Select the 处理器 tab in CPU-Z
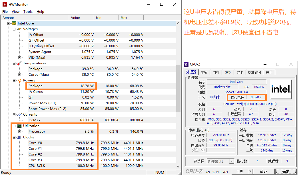This screenshot has width=299, height=176. 191,72
